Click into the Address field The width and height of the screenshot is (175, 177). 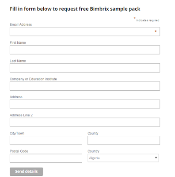[x=85, y=104]
